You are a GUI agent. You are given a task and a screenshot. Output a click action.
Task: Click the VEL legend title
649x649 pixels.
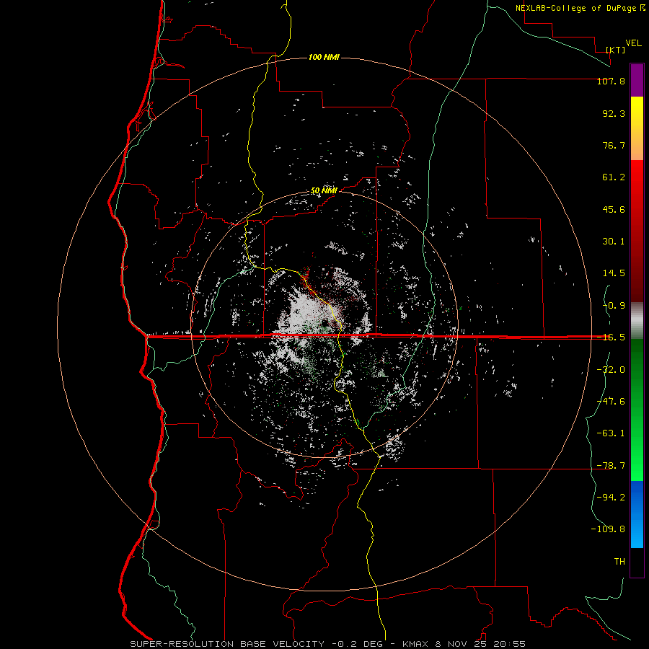tap(633, 43)
